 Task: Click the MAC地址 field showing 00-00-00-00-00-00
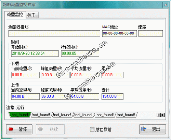pos(119,33)
